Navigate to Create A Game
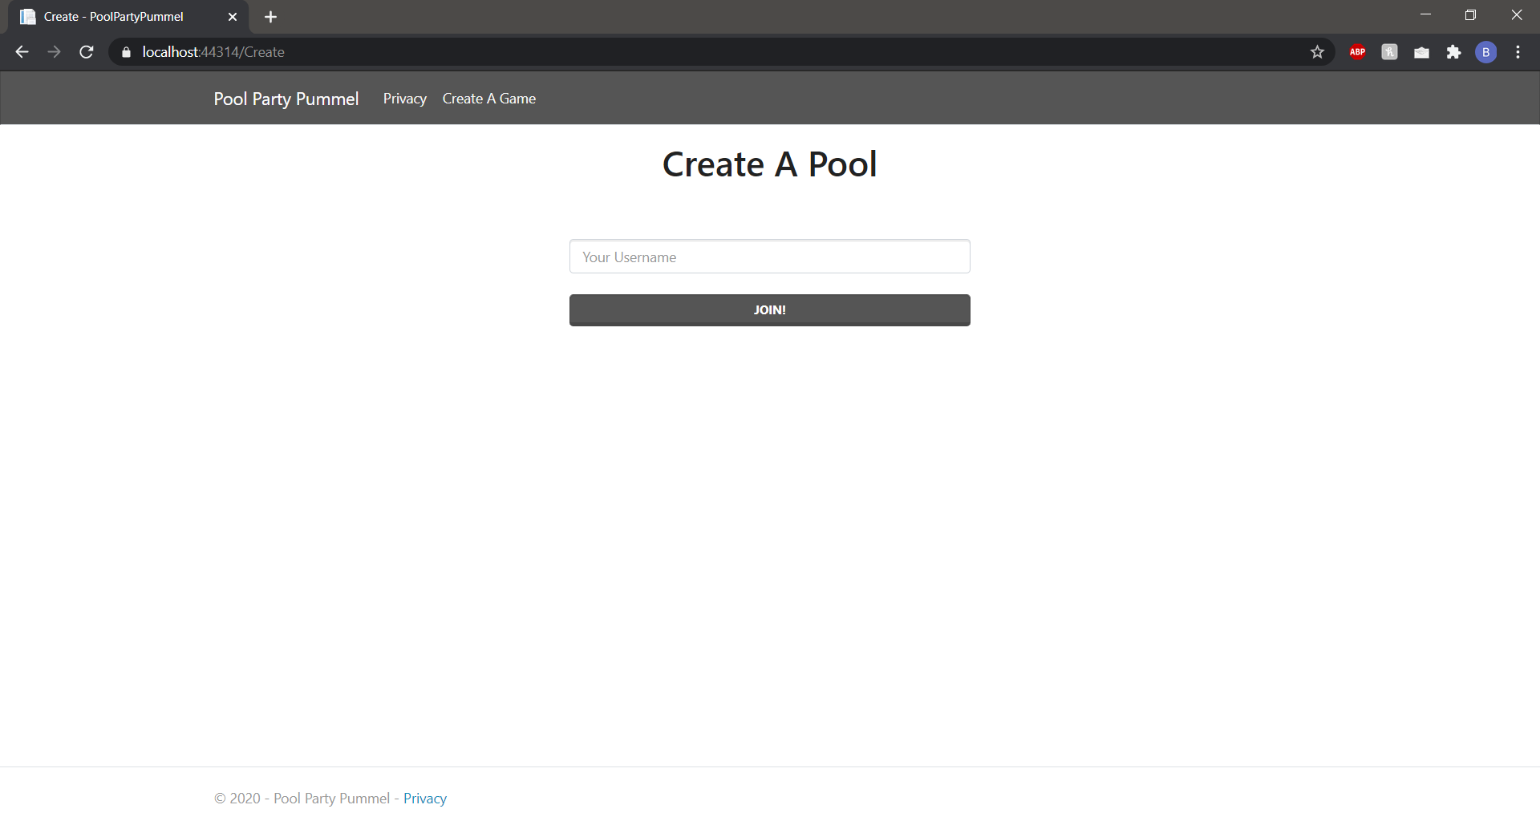This screenshot has width=1540, height=821. pos(488,98)
